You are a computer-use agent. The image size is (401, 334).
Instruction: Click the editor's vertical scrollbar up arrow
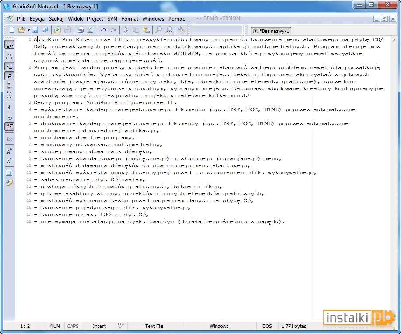click(x=394, y=40)
